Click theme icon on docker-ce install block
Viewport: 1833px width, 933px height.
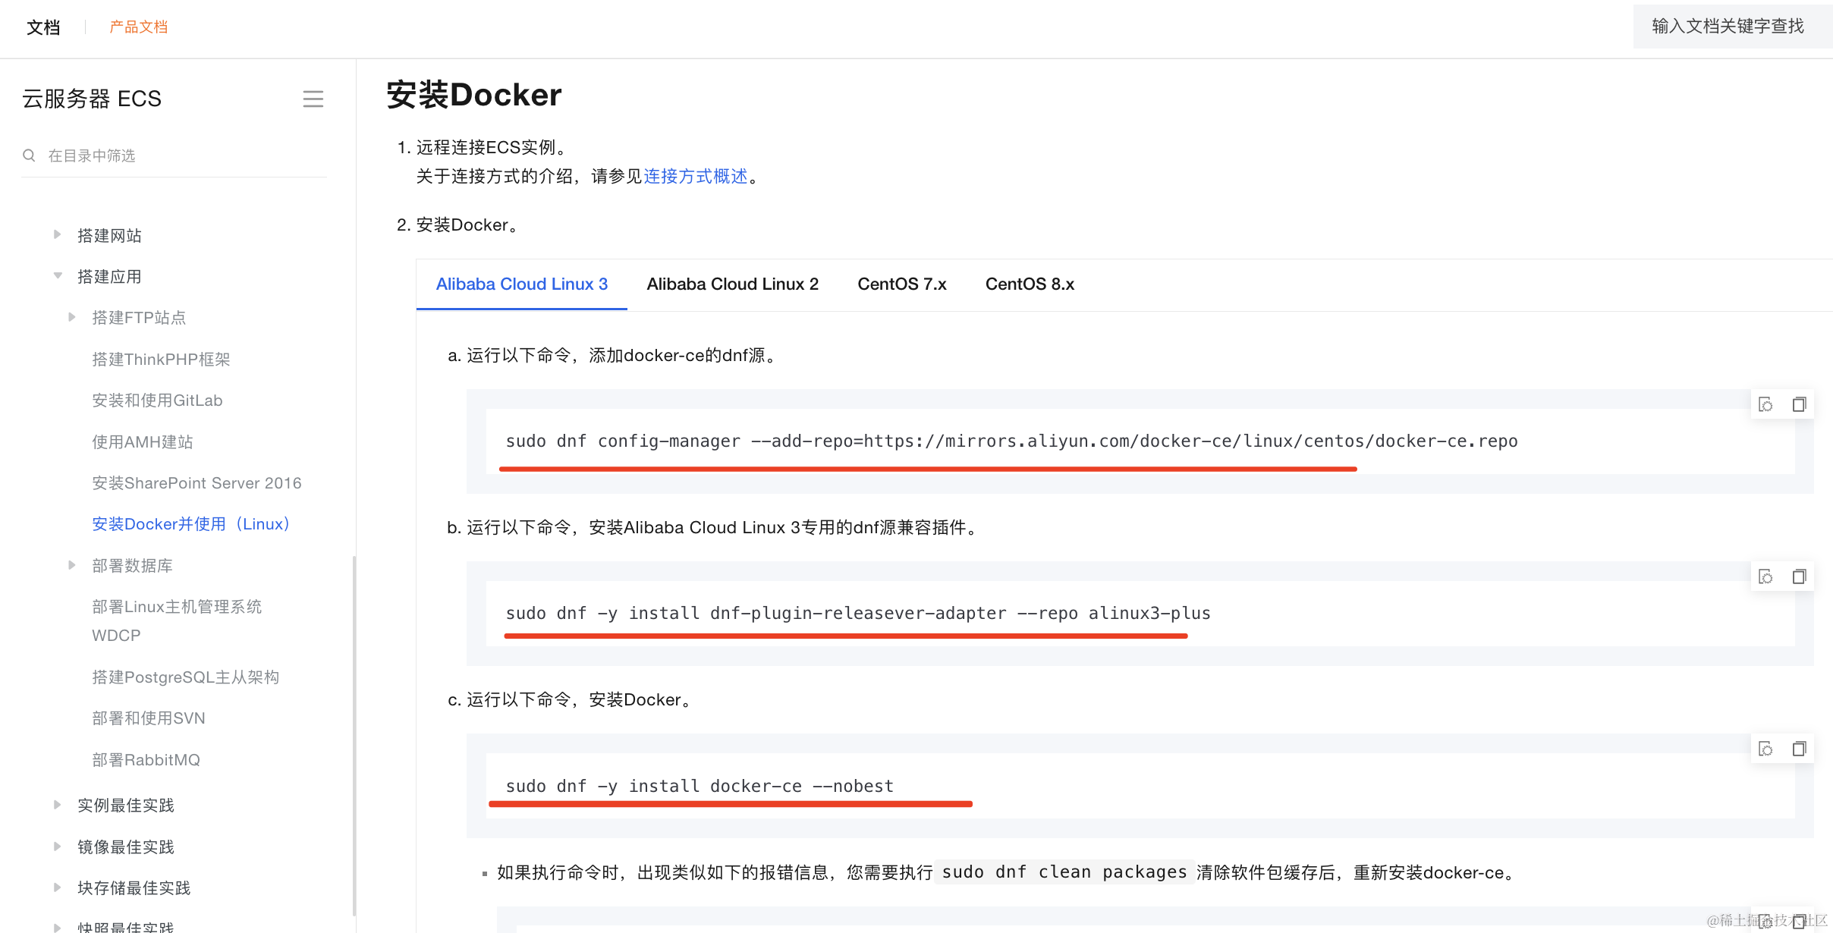tap(1765, 749)
